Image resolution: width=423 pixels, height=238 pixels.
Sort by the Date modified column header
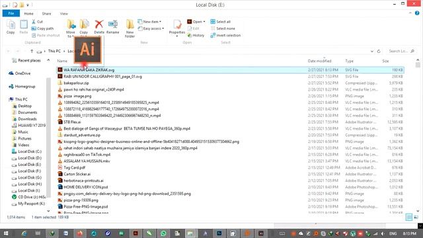pyautogui.click(x=319, y=61)
